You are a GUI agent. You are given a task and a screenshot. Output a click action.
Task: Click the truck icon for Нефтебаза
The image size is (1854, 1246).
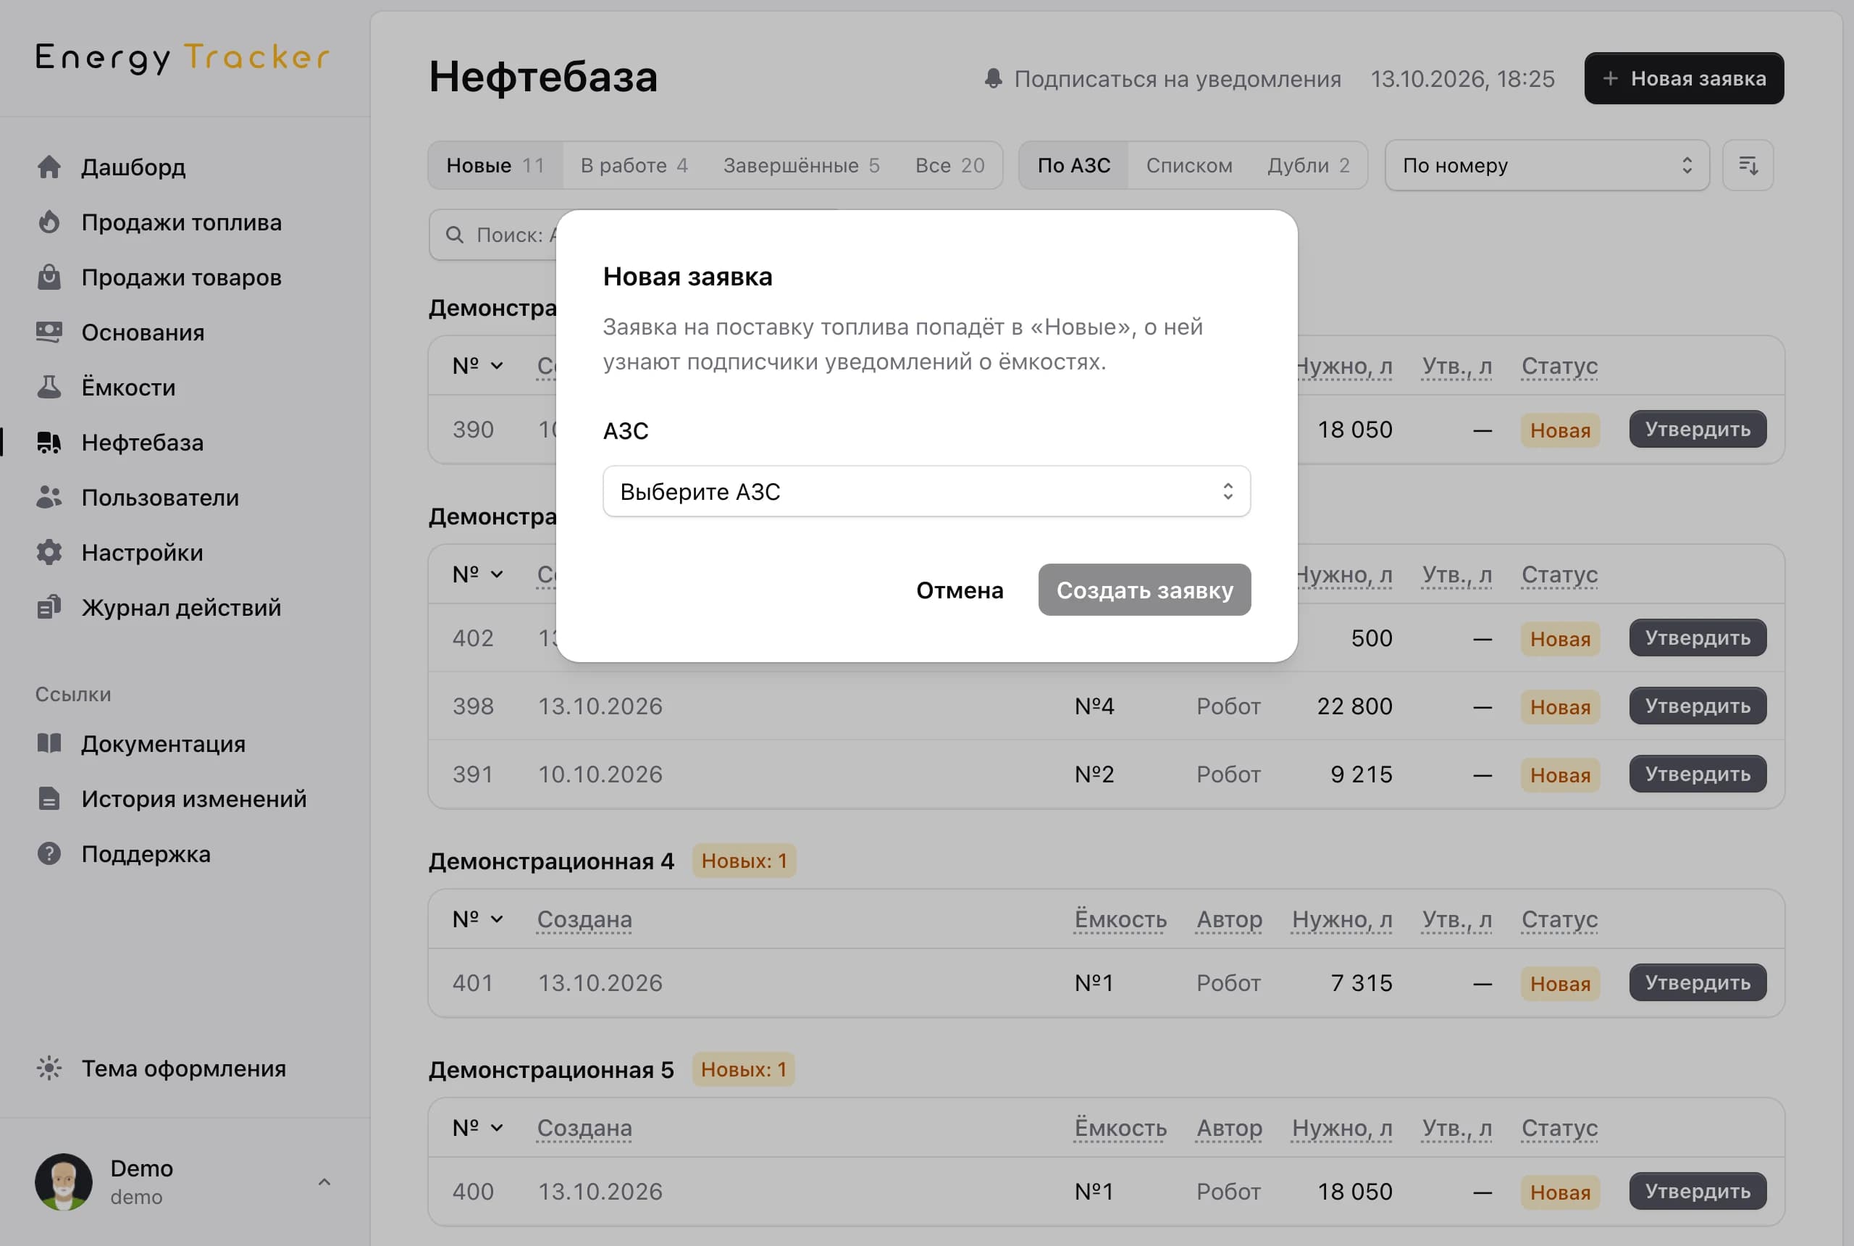pyautogui.click(x=49, y=443)
